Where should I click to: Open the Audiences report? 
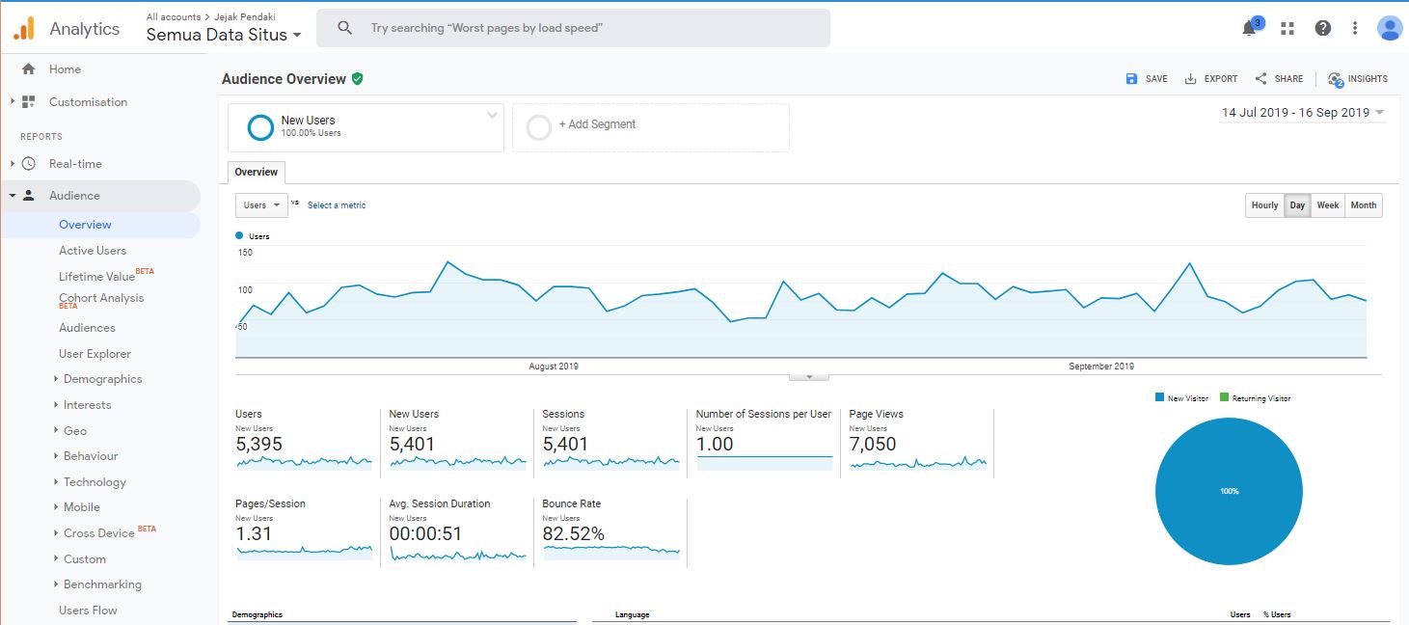click(x=87, y=328)
